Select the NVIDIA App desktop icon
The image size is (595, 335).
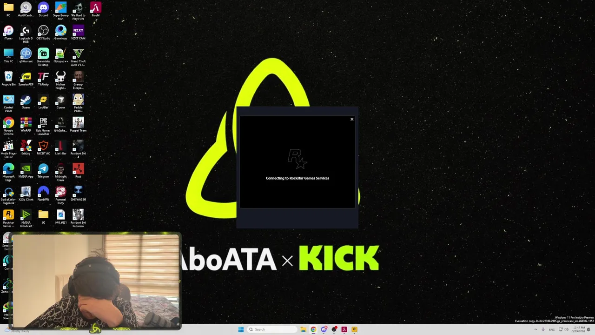point(26,171)
